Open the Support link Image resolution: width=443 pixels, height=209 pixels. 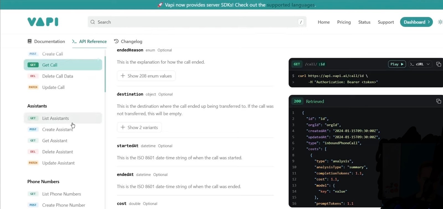[x=386, y=22]
